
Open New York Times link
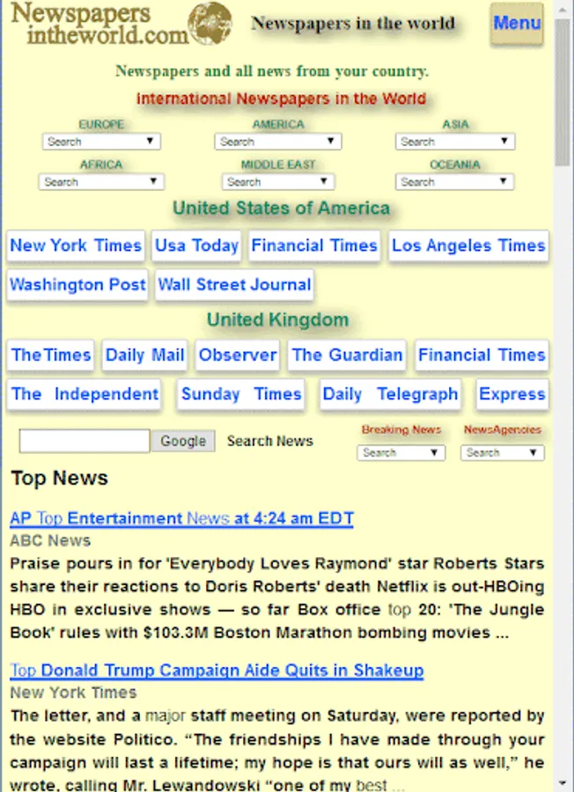tap(76, 246)
